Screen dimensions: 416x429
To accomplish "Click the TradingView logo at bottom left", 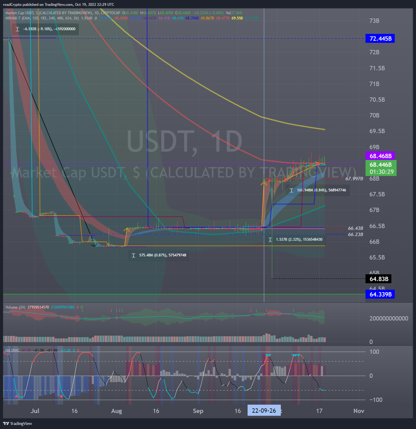I will [x=18, y=423].
